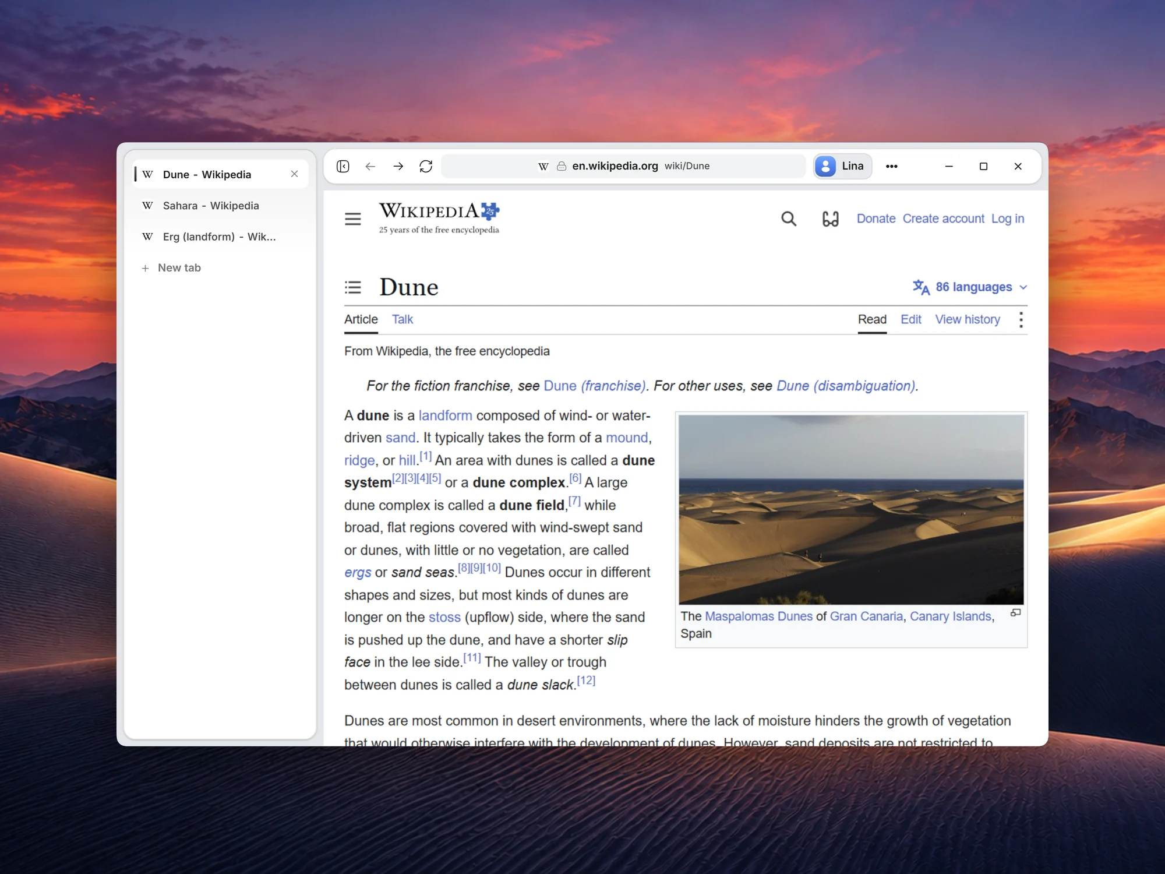
Task: Click the Canary Islands link
Action: click(x=950, y=616)
